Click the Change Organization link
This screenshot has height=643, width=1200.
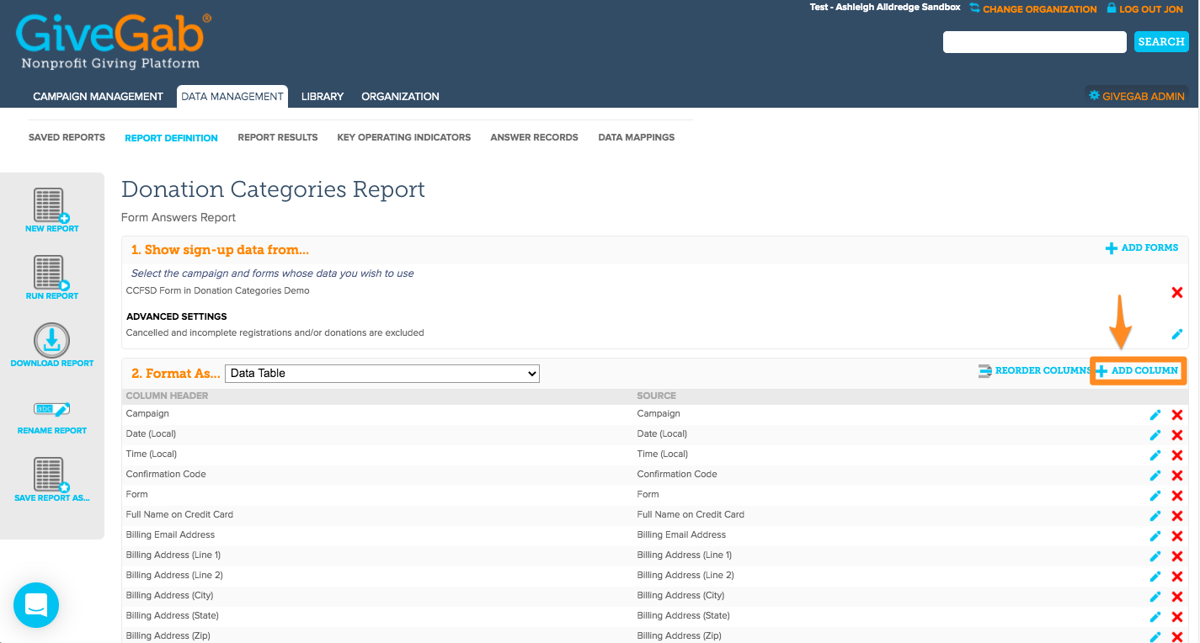(x=1033, y=9)
